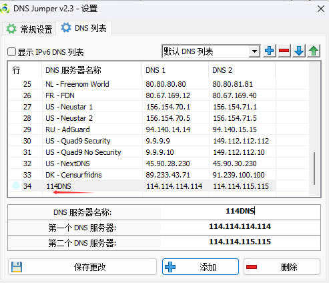This screenshot has height=283, width=329.
Task: Click the 第二个 DNS 服务器 address field
Action: [240, 242]
